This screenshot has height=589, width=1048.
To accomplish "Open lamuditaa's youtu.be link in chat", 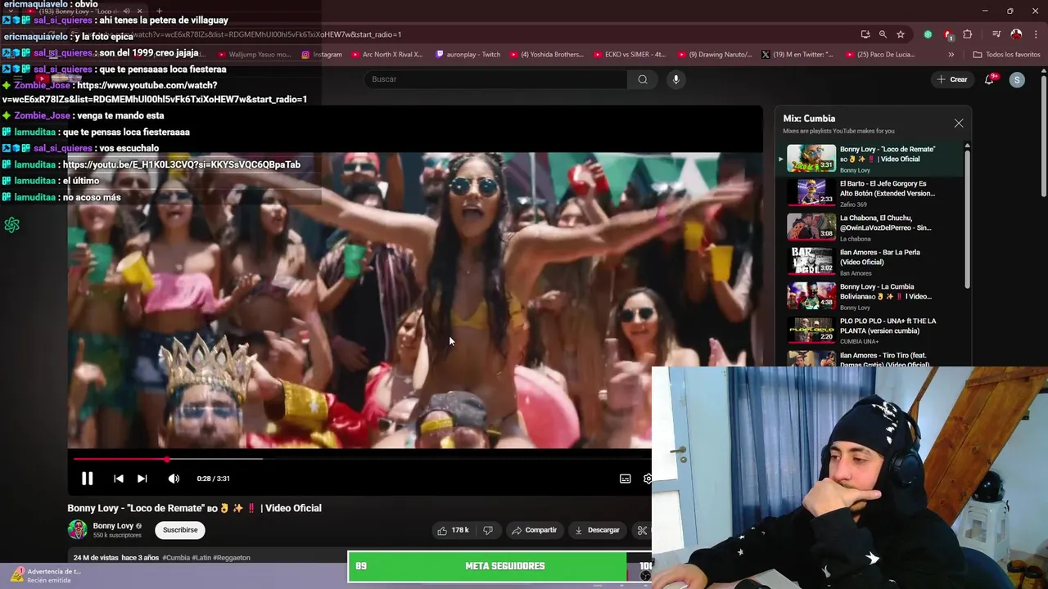I will click(x=182, y=164).
